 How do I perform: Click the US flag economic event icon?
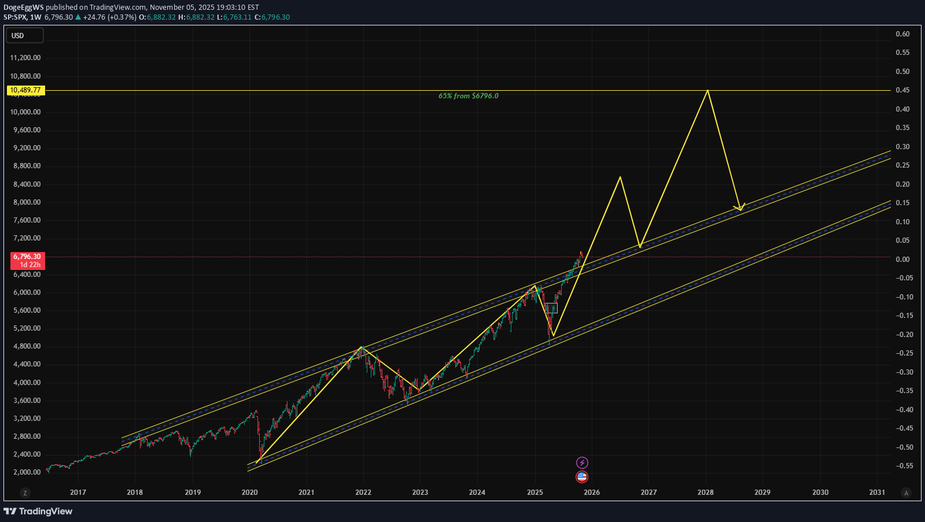[582, 477]
